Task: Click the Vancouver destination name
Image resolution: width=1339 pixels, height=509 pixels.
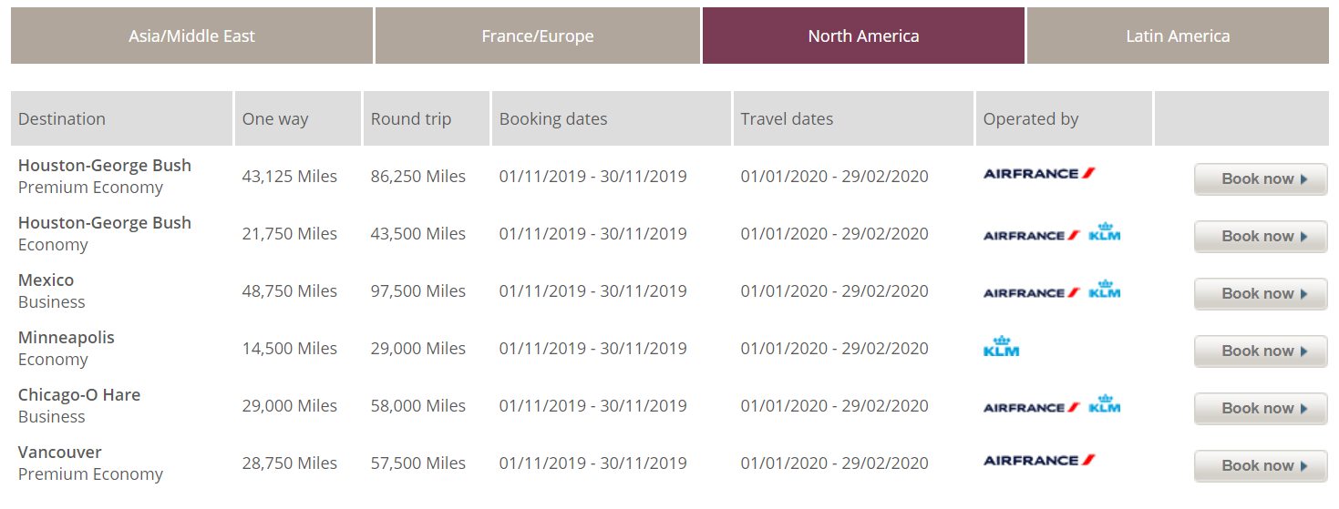Action: coord(60,453)
